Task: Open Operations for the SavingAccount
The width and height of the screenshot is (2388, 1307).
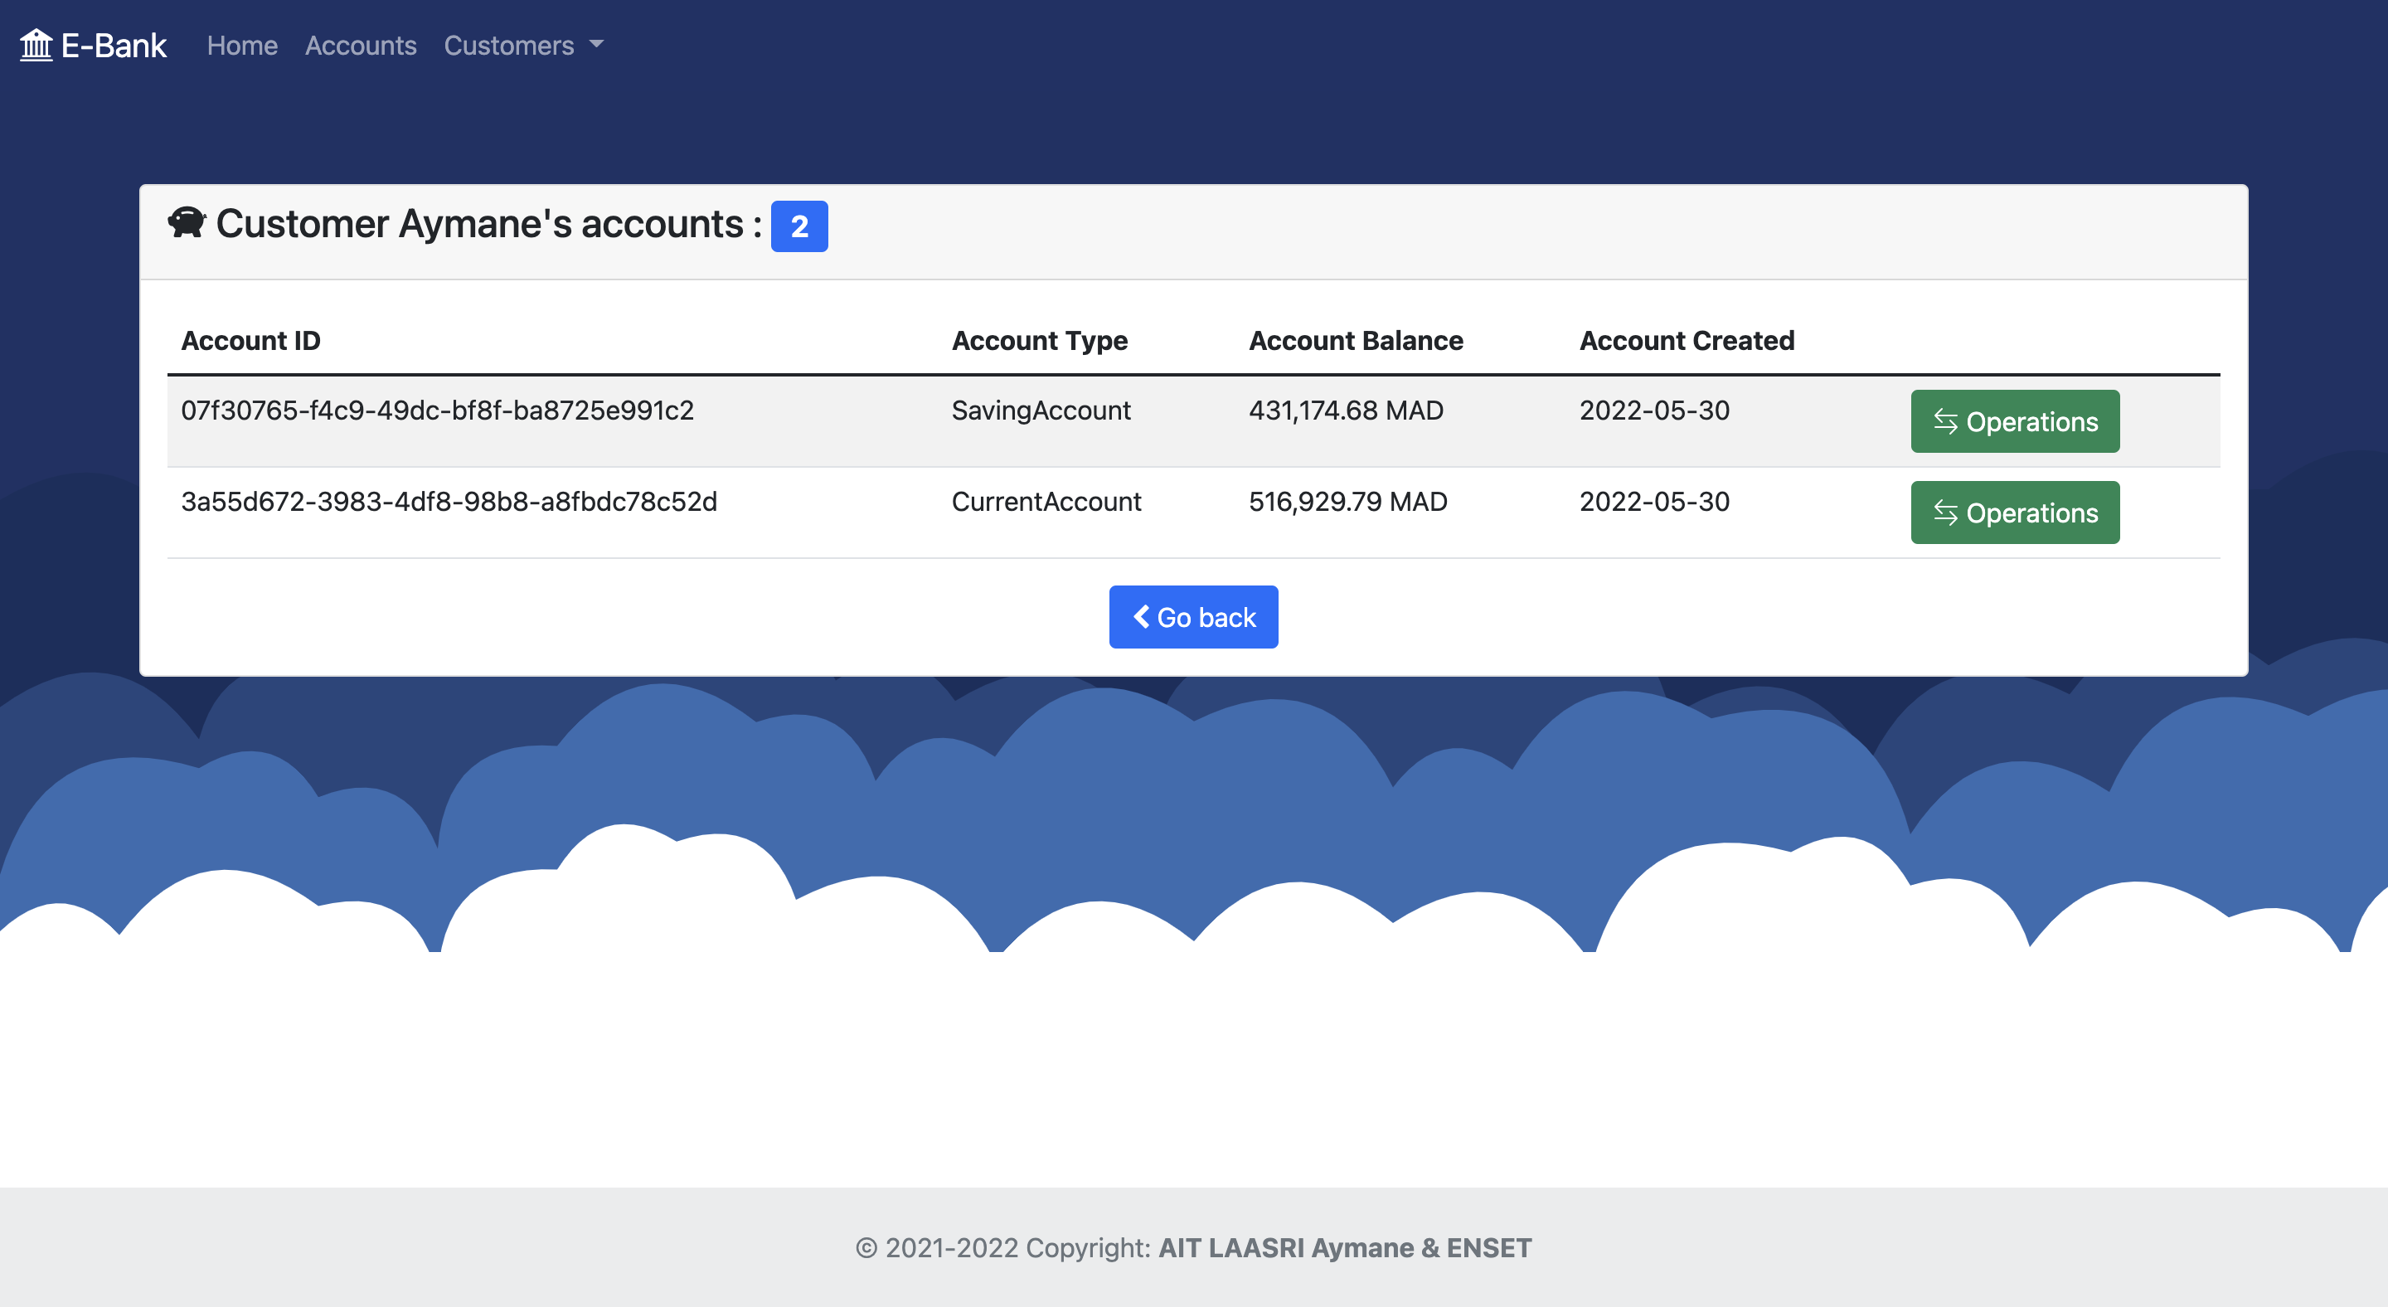Action: click(2014, 422)
